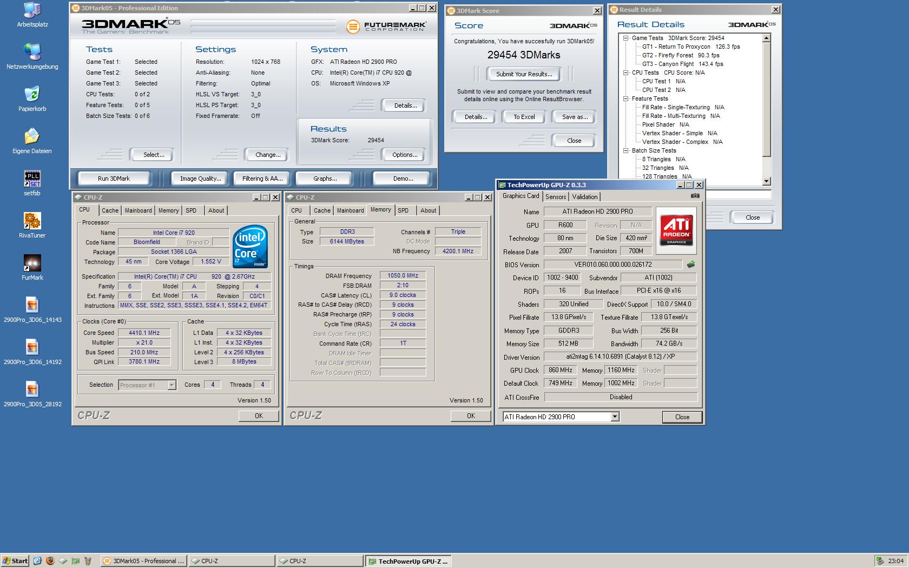
Task: Click the last quick launch icon before 3DMark05
Action: point(88,561)
